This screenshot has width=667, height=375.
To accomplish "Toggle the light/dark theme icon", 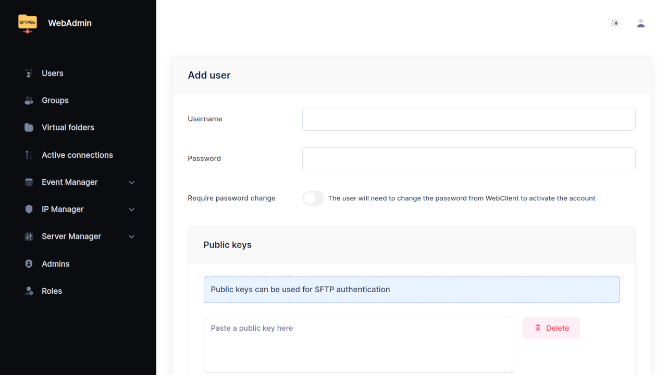I will (615, 23).
